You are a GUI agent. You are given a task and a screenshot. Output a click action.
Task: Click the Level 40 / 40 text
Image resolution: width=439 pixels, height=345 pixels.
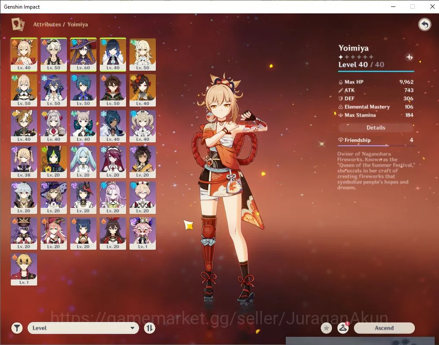[361, 65]
